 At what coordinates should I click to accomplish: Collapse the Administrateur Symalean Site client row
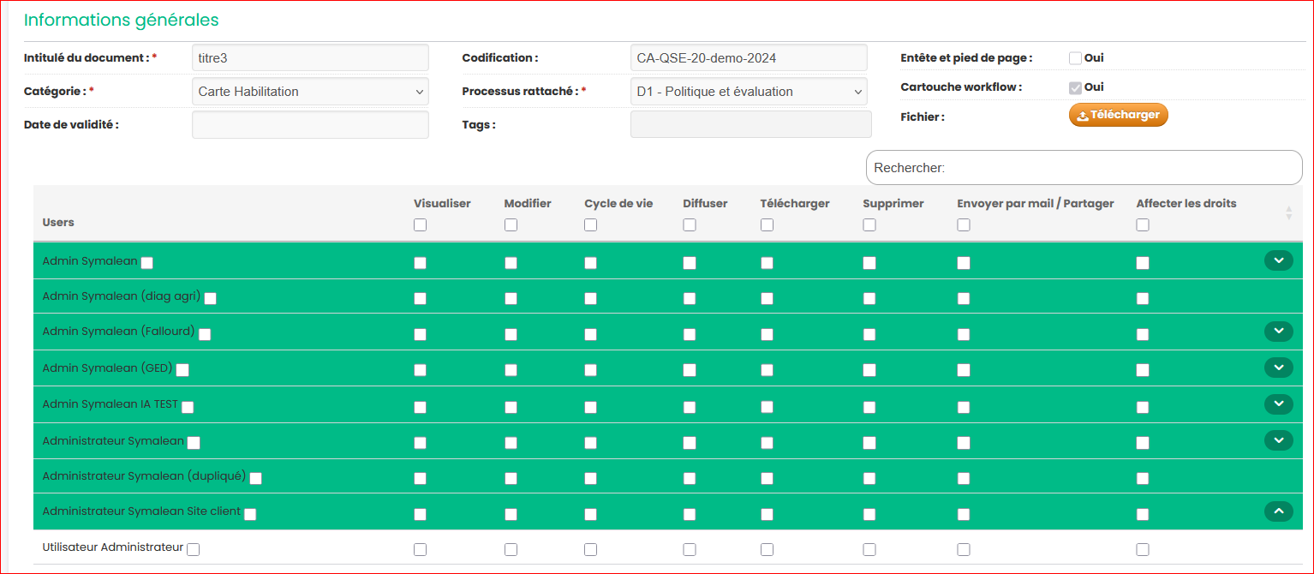(1278, 511)
